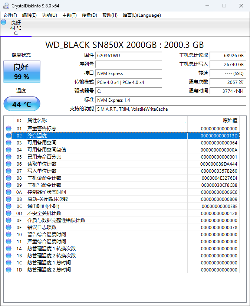Click the 传输模式 PCIe 4.0 x4 field
This screenshot has width=250, height=306.
(x=129, y=82)
